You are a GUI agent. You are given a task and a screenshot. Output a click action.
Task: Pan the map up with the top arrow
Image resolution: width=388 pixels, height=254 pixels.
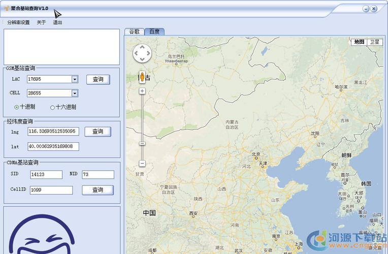142,47
